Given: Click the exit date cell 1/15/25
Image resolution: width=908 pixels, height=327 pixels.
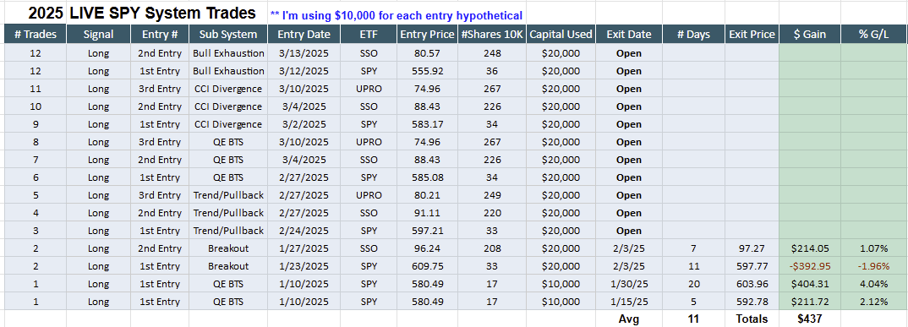Looking at the screenshot, I should pos(629,302).
